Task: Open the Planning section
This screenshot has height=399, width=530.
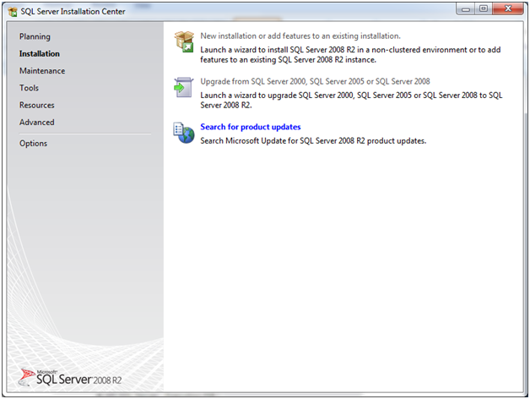Action: click(x=35, y=36)
